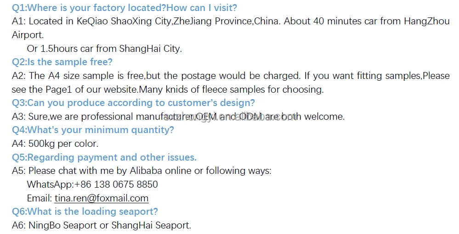
Task: Click the 'Or 1.5hours car from ShangHai City' line
Action: pos(104,49)
